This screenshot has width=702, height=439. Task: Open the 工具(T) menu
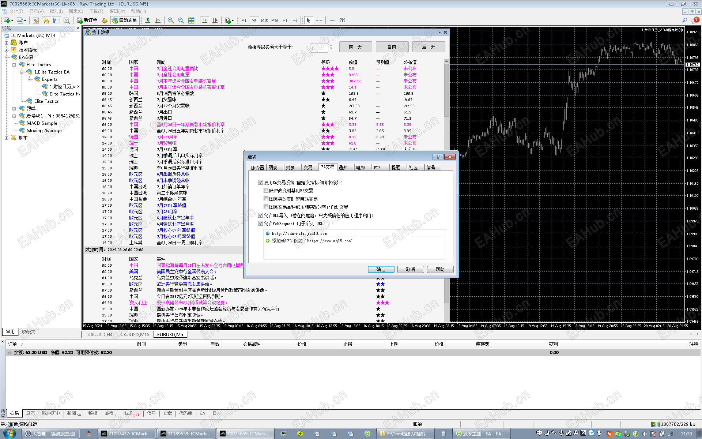pos(96,11)
